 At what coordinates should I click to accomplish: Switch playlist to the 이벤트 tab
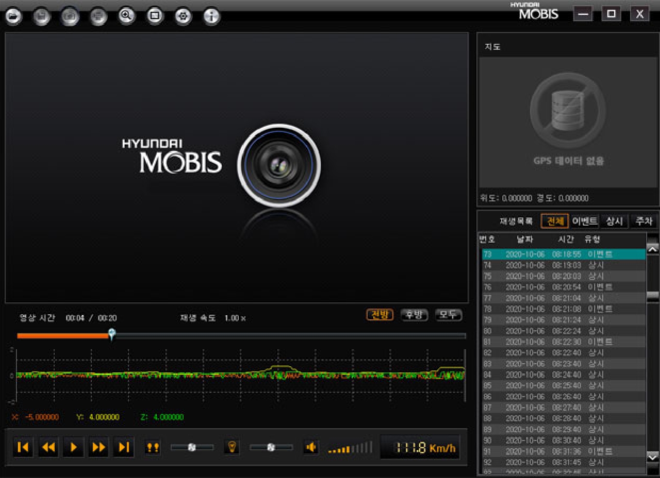point(585,221)
